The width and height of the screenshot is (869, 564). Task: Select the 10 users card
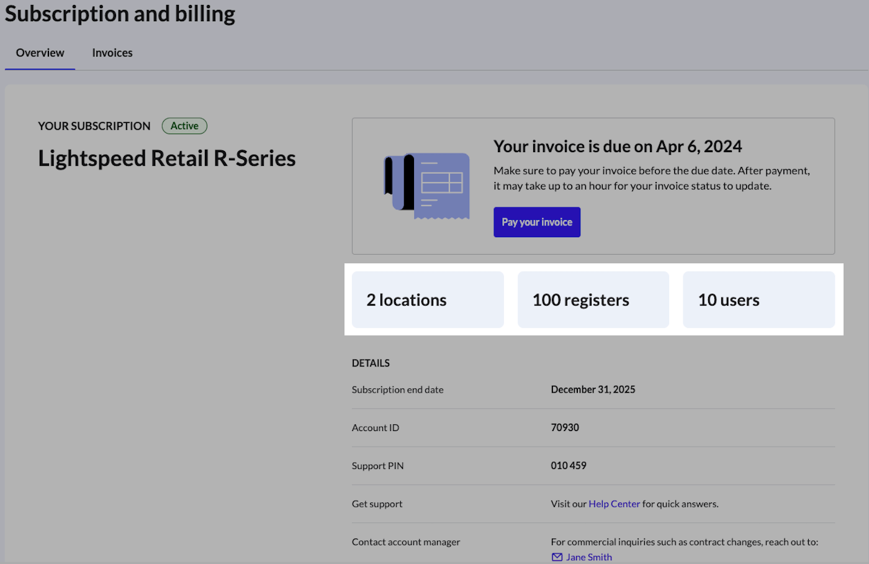tap(759, 299)
